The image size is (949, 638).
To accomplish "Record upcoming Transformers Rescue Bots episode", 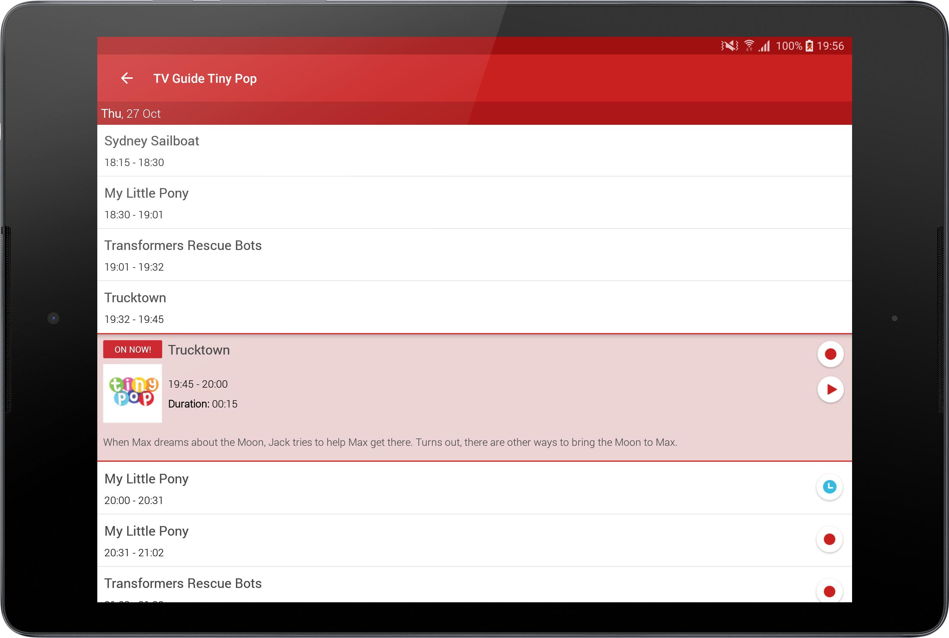I will 829,591.
